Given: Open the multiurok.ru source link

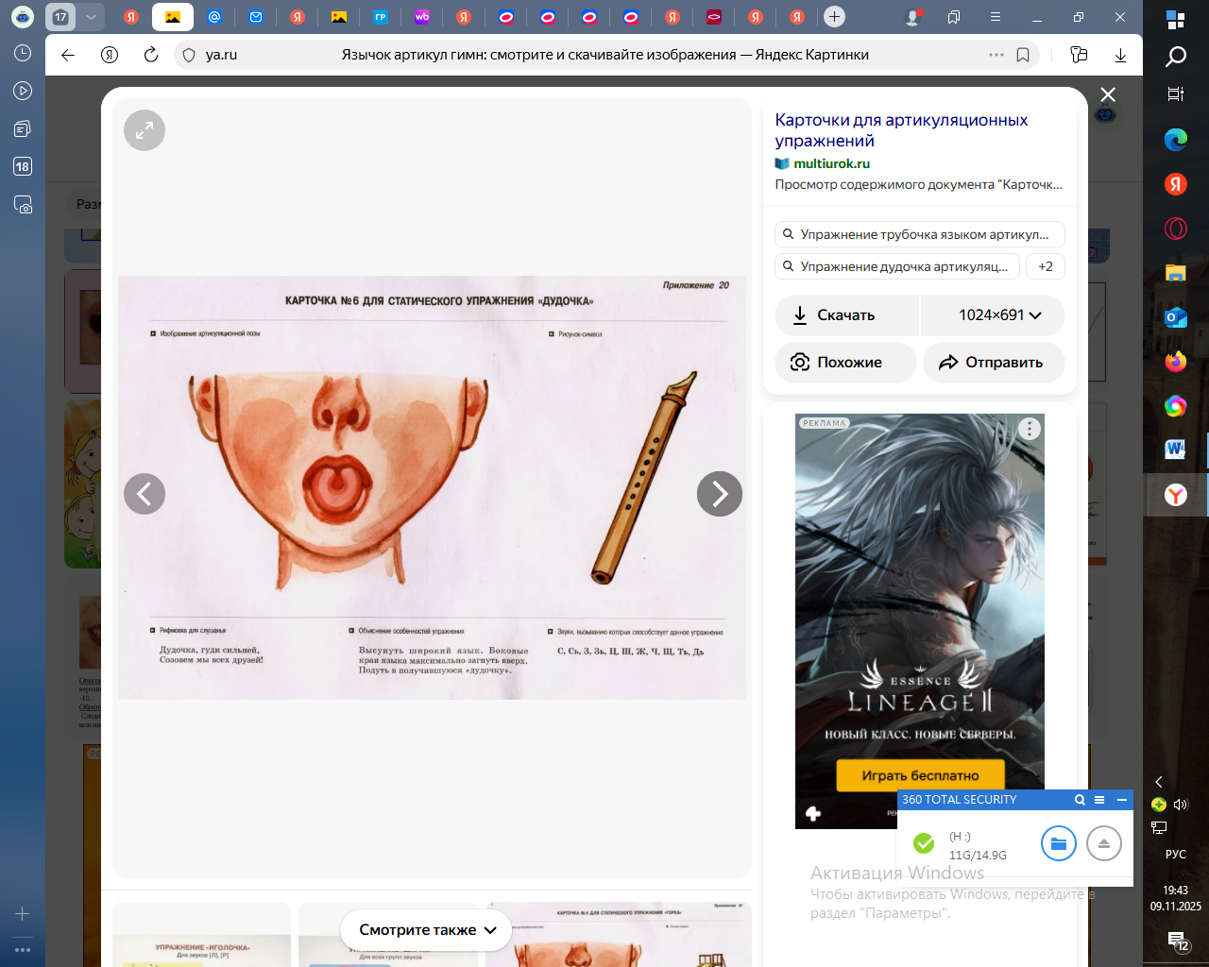Looking at the screenshot, I should pyautogui.click(x=831, y=163).
